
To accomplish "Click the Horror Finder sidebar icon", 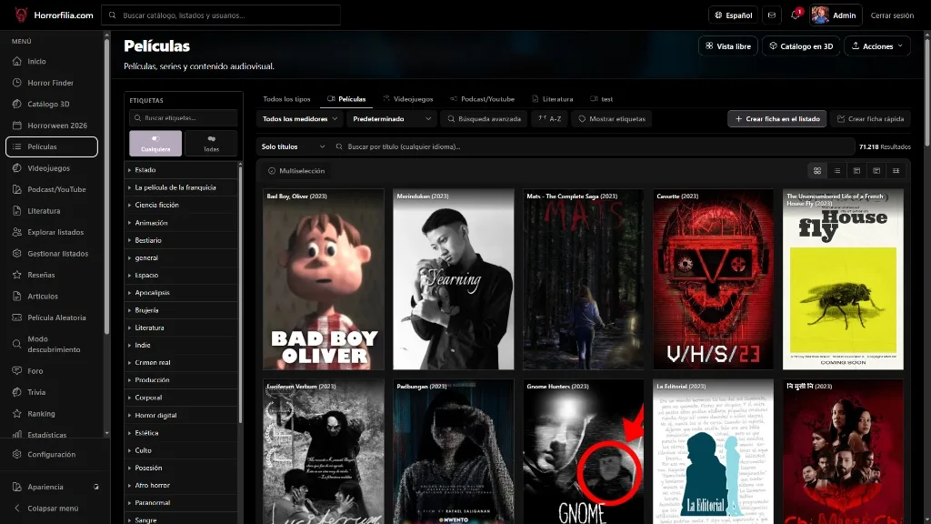I will [x=16, y=83].
